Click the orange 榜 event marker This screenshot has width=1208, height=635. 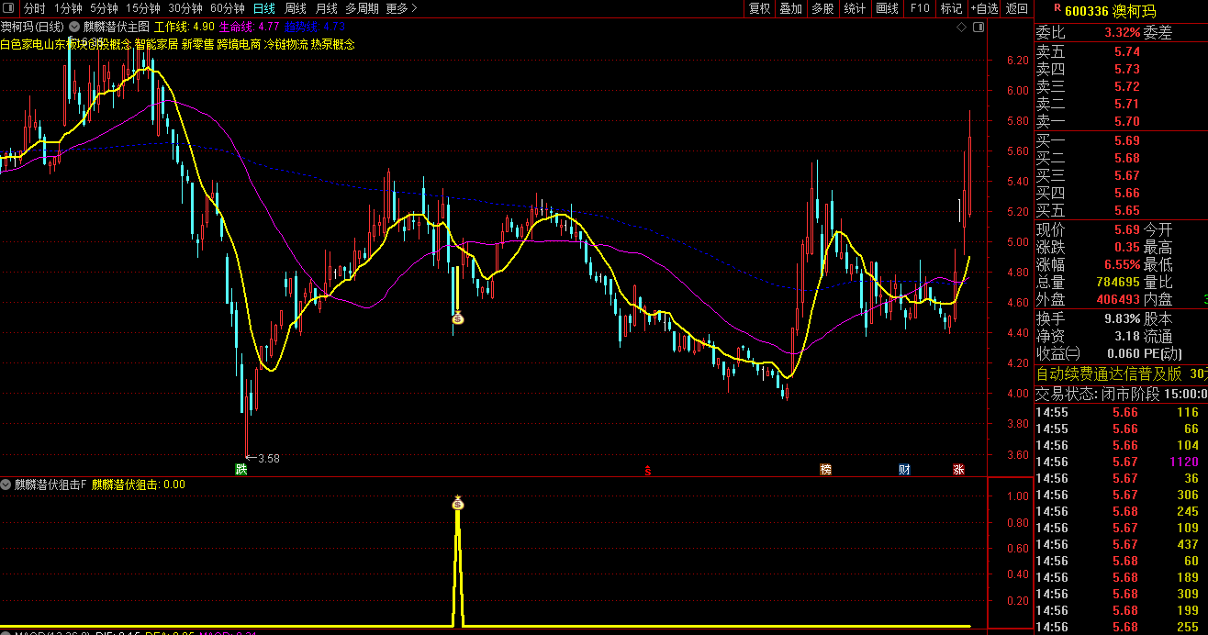(x=825, y=470)
